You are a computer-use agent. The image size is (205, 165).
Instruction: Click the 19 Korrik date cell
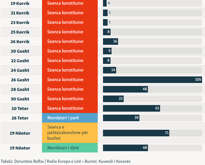20,3
